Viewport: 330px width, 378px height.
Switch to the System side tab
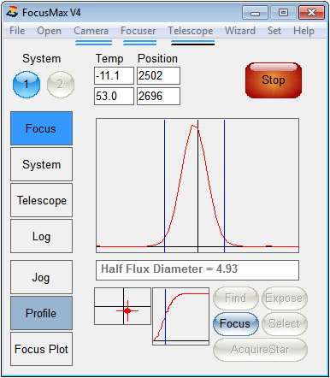(41, 164)
